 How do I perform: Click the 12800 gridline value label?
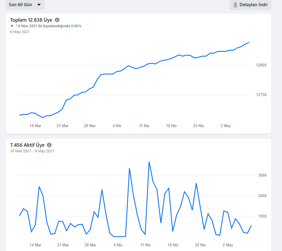[261, 65]
